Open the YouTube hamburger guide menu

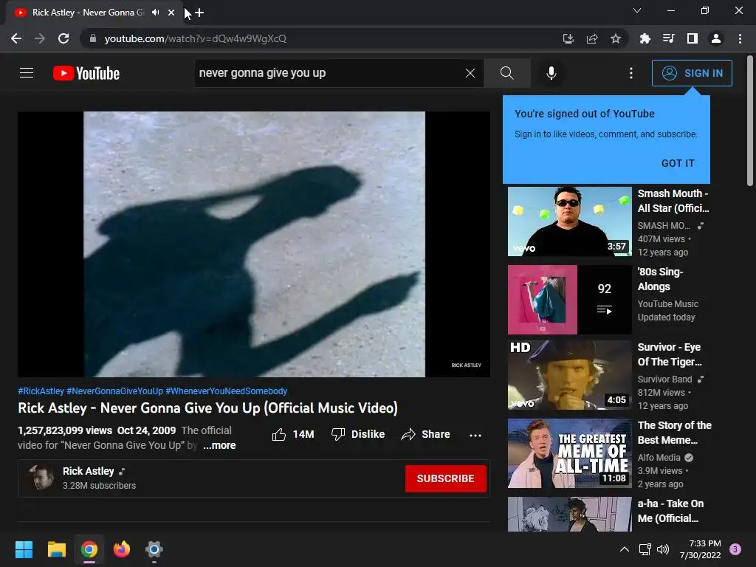coord(27,73)
